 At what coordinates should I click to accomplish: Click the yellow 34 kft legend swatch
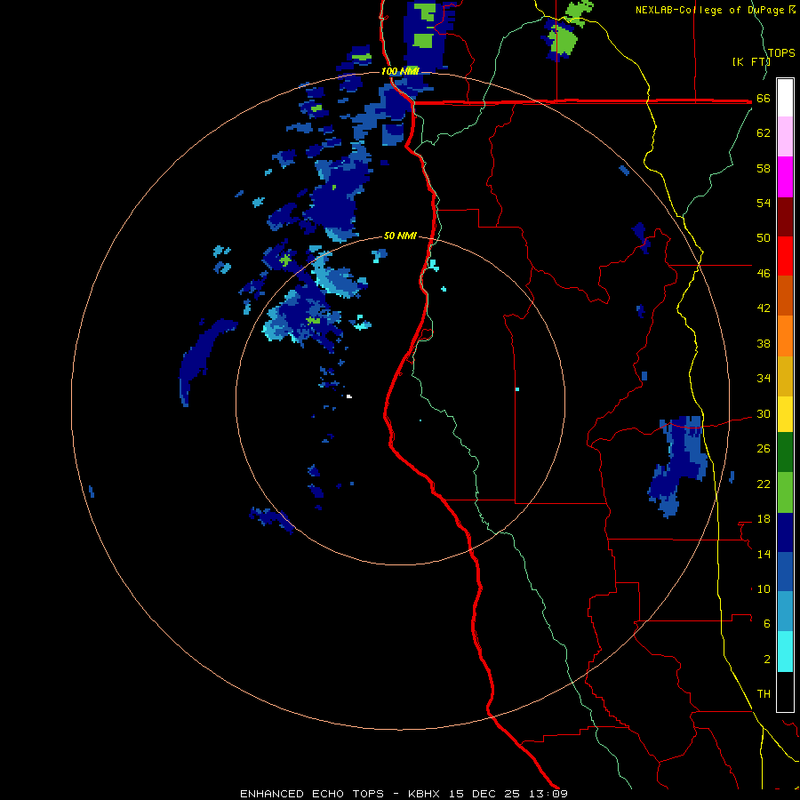coord(785,414)
